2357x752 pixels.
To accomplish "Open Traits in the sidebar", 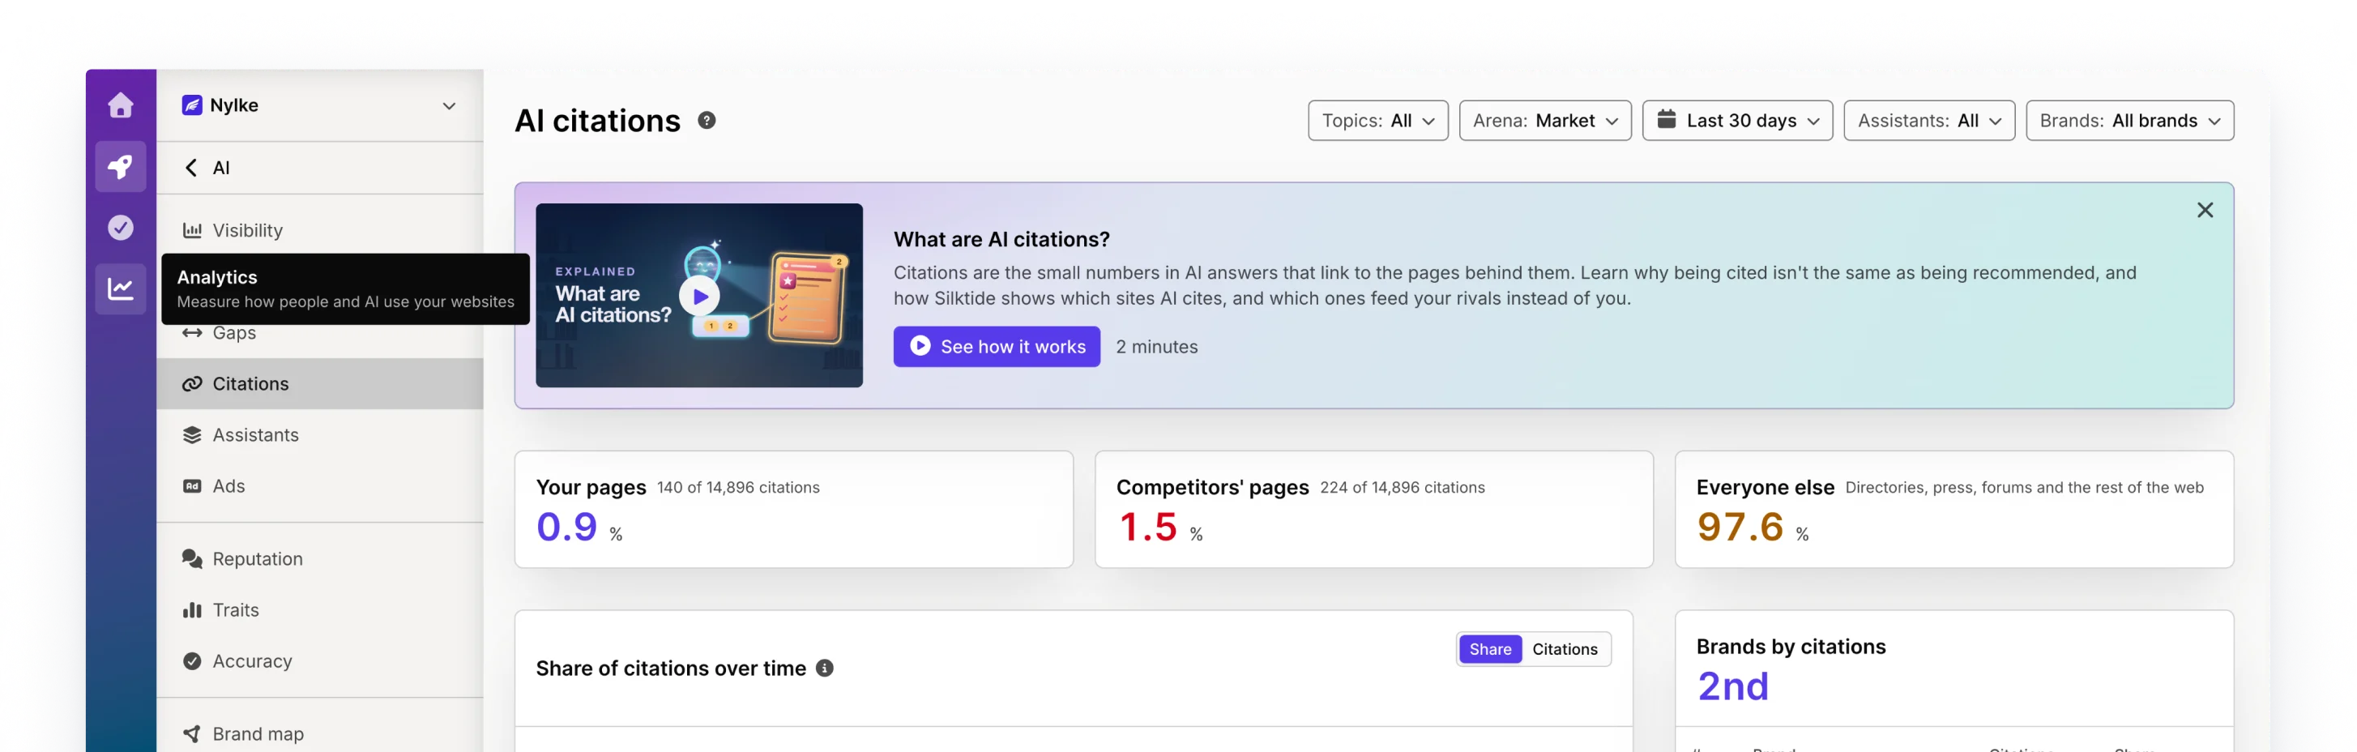I will click(319, 610).
